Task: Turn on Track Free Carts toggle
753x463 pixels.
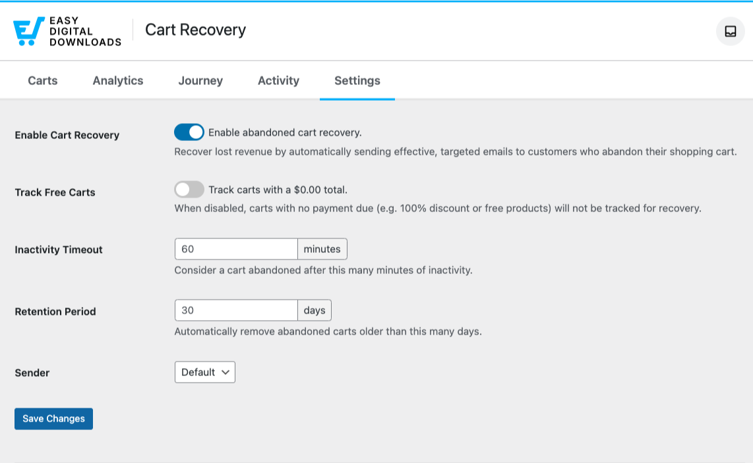Action: [x=189, y=190]
